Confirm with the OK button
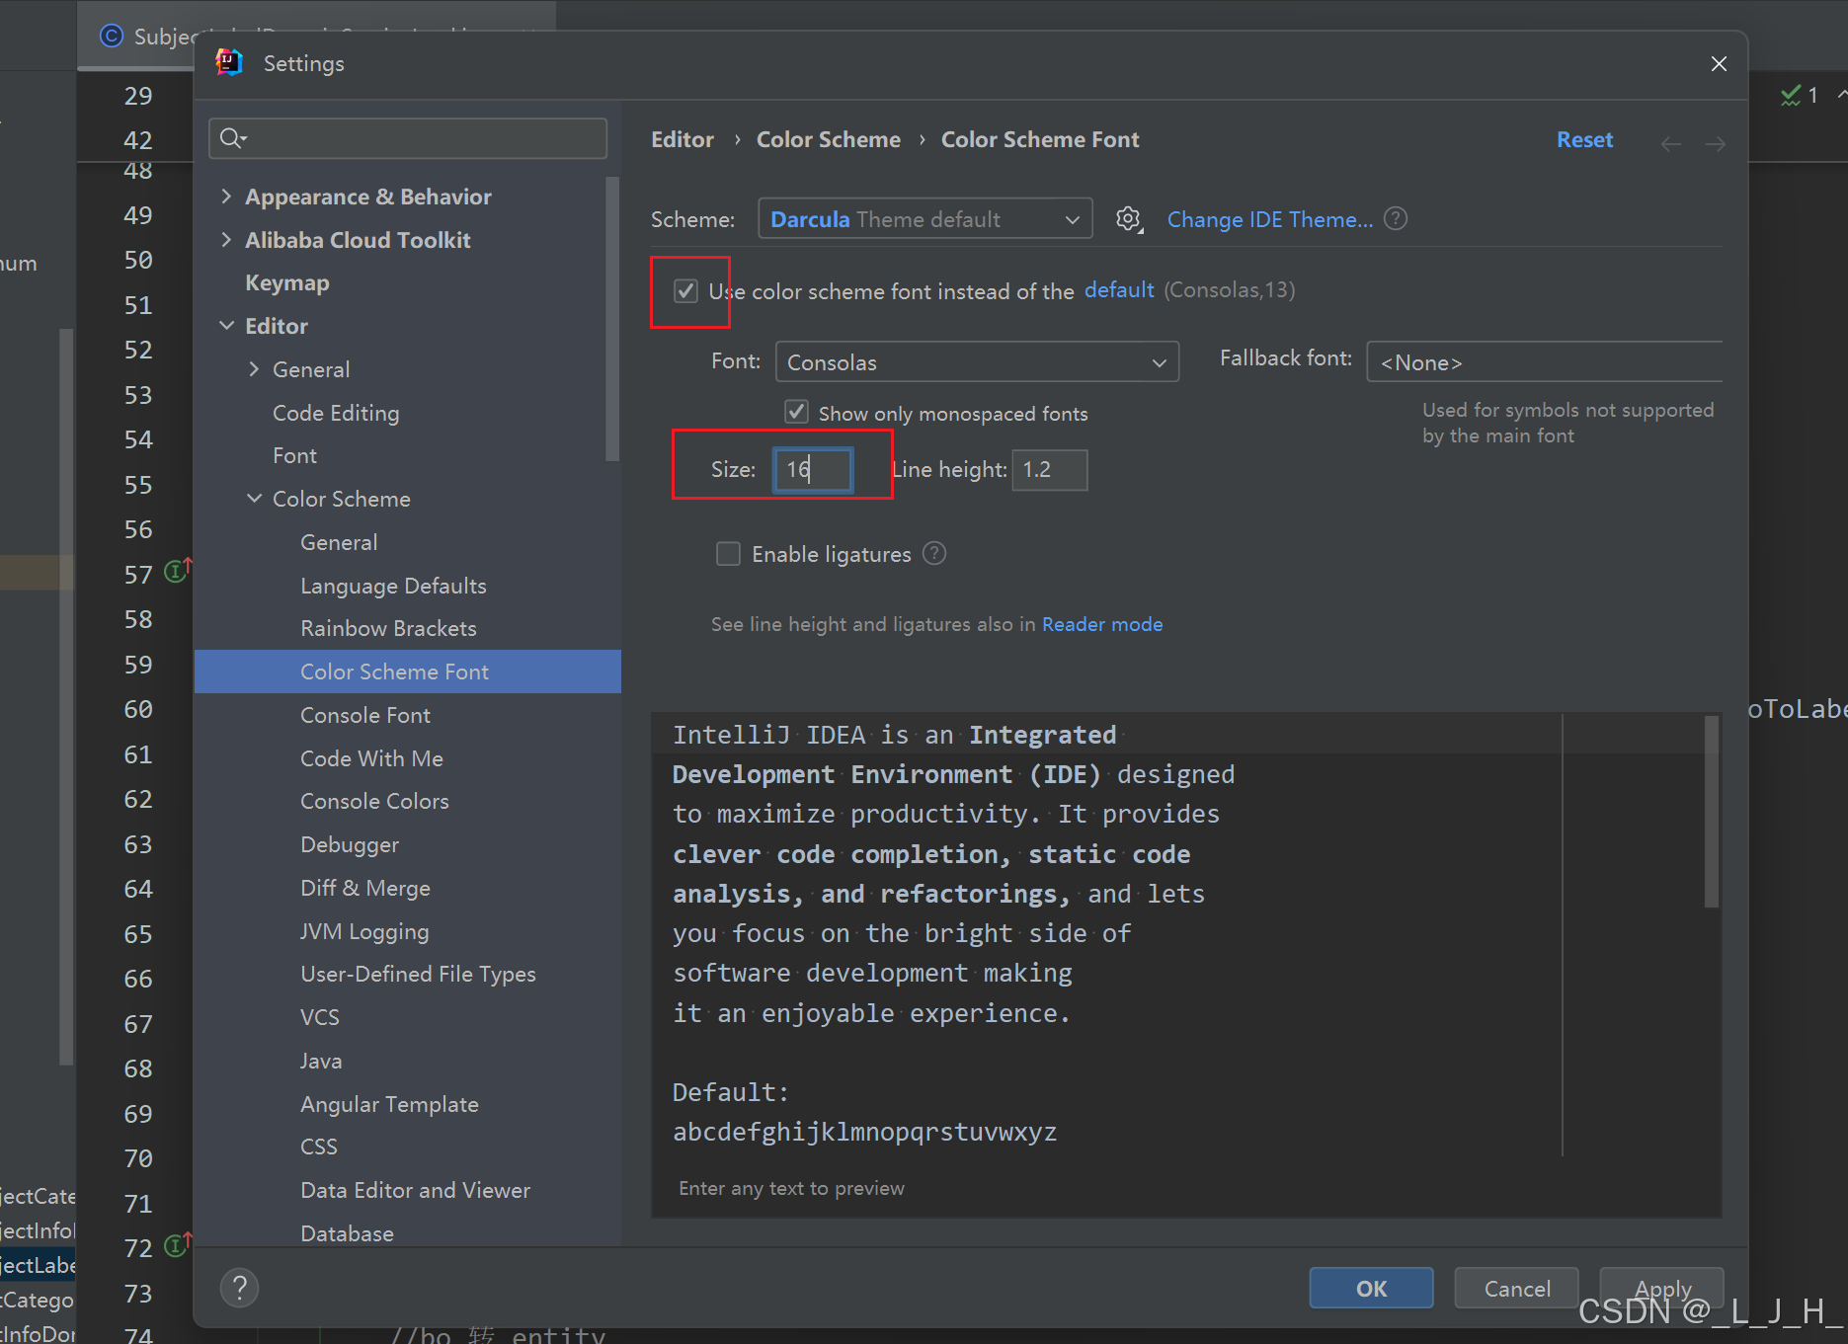1848x1344 pixels. click(1371, 1288)
